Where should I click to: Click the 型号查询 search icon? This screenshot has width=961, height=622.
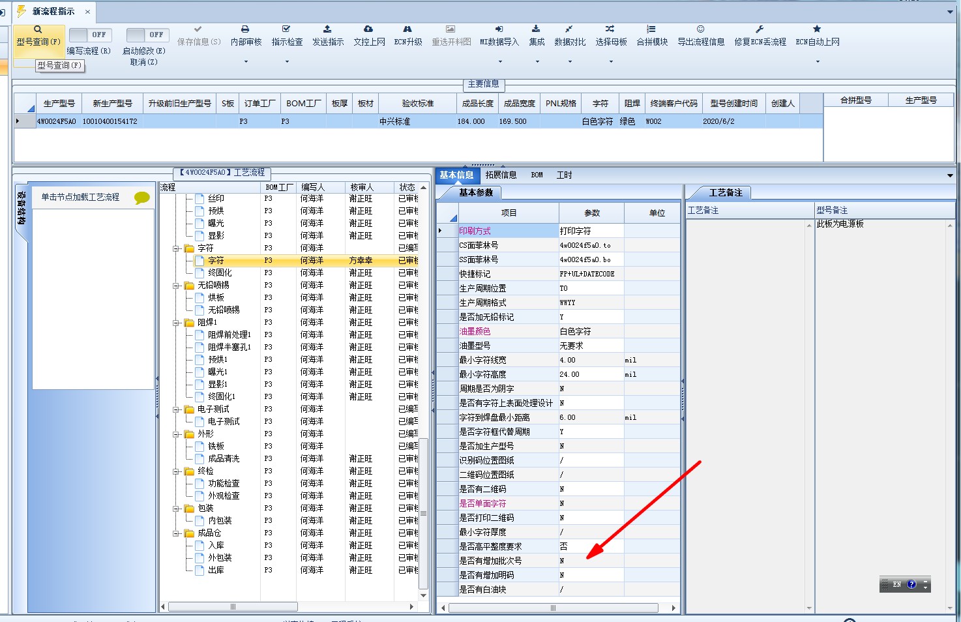click(x=38, y=29)
